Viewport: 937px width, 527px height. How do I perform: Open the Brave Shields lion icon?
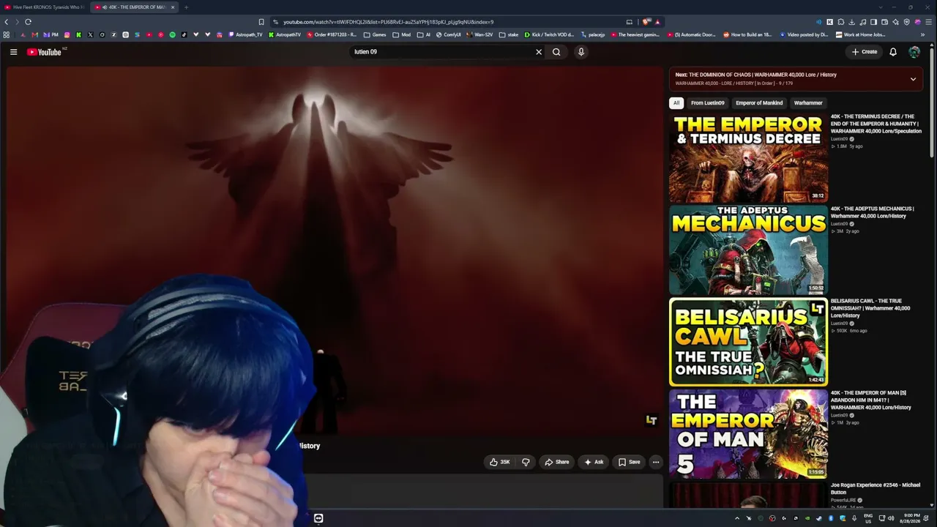point(646,22)
